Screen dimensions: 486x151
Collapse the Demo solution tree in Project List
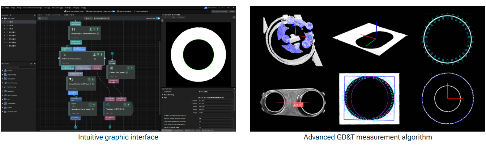click(x=2, y=19)
